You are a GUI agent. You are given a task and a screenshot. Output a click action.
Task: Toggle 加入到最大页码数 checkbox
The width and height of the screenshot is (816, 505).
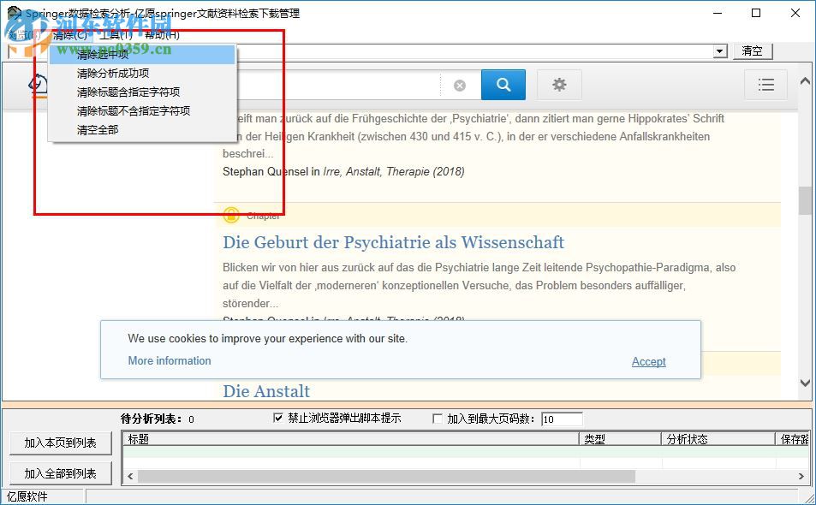click(x=438, y=419)
